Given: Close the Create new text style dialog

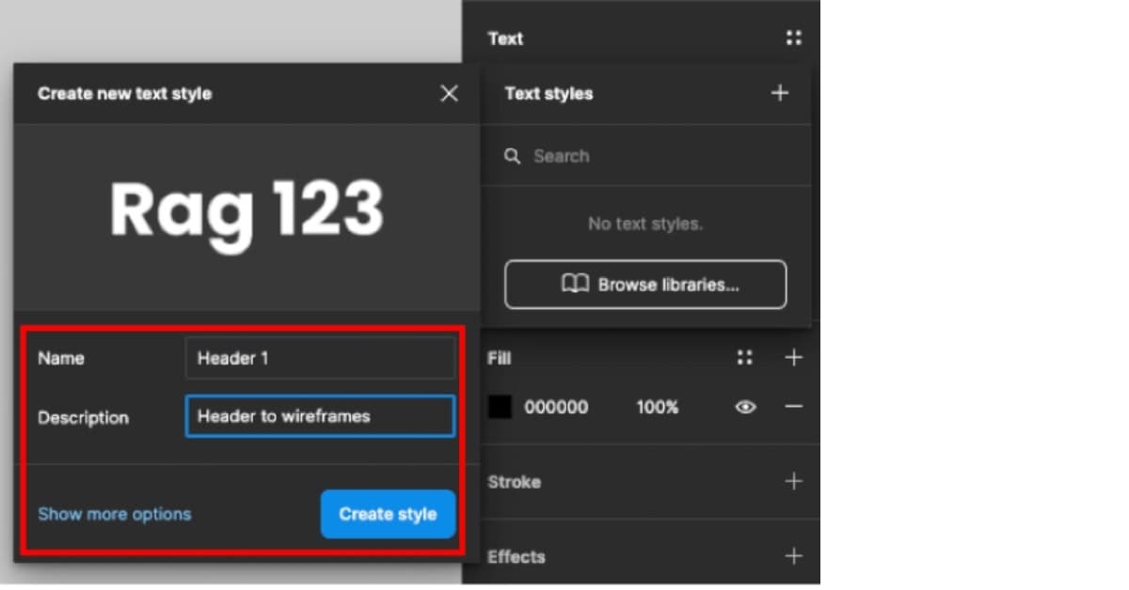Looking at the screenshot, I should (x=449, y=93).
